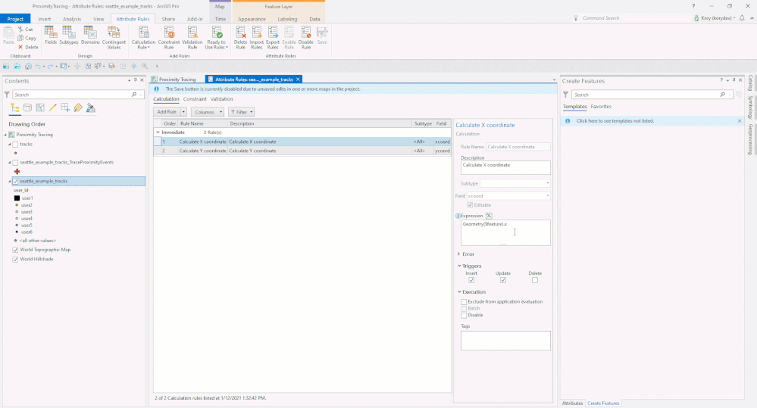Open the Fields design view
The height and width of the screenshot is (408, 757).
pyautogui.click(x=51, y=36)
